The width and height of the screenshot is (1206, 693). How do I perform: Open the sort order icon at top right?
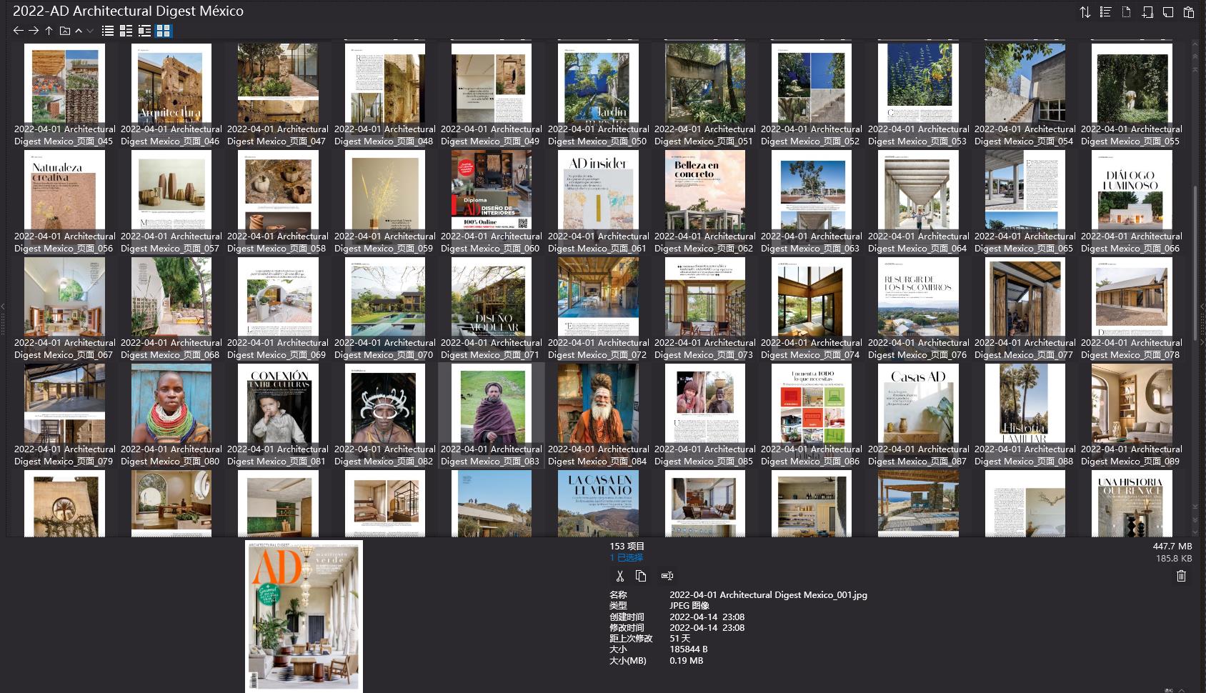pyautogui.click(x=1085, y=12)
